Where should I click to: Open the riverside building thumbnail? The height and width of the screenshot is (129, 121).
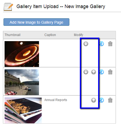point(22,82)
